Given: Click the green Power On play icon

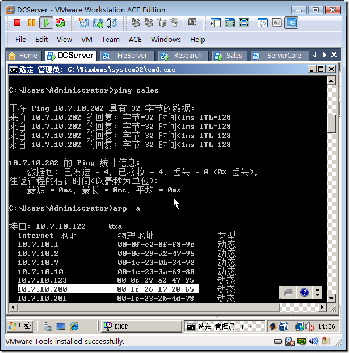Looking at the screenshot, I should point(47,23).
